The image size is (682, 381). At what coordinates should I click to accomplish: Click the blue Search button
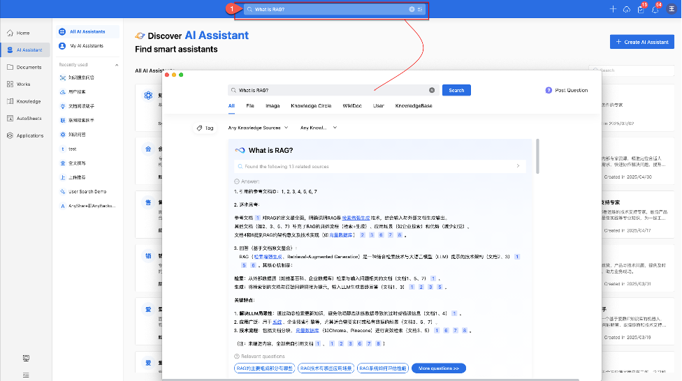456,90
